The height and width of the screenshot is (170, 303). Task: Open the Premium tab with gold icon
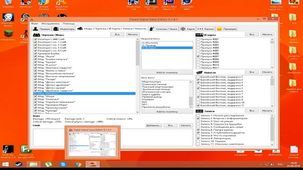[226, 29]
